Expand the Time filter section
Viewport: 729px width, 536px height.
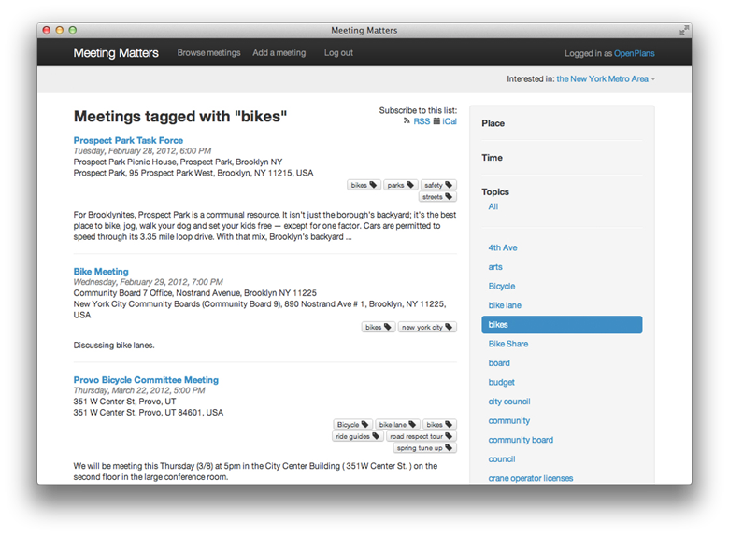point(492,158)
